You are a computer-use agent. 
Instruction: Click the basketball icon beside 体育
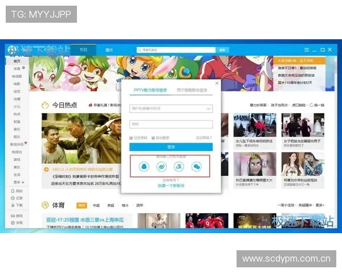pos(45,205)
